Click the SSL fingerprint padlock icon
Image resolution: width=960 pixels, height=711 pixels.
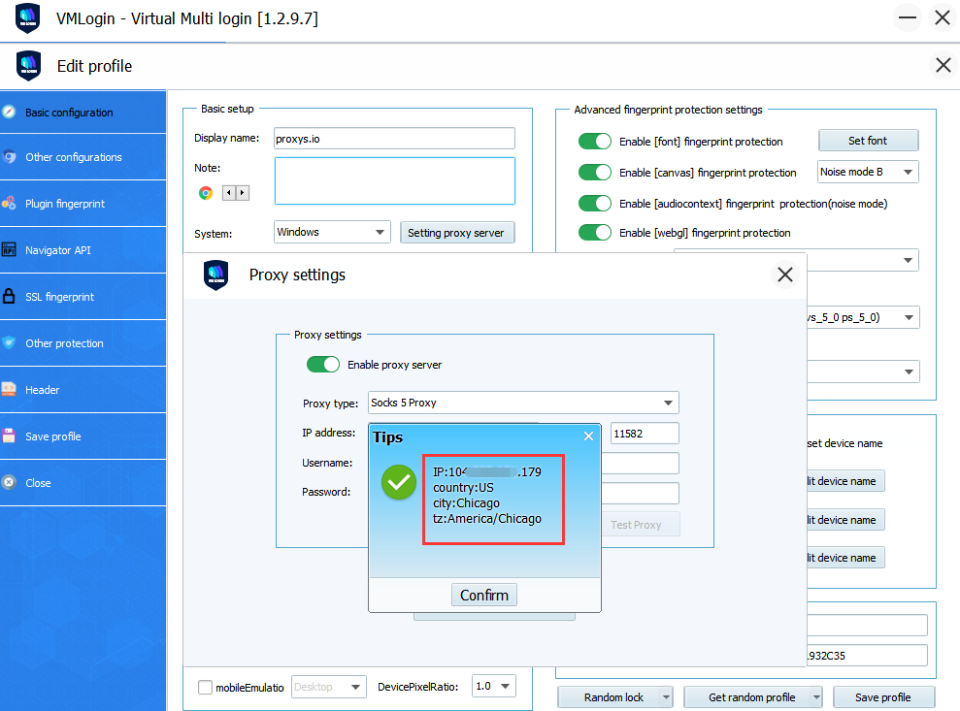coord(9,297)
